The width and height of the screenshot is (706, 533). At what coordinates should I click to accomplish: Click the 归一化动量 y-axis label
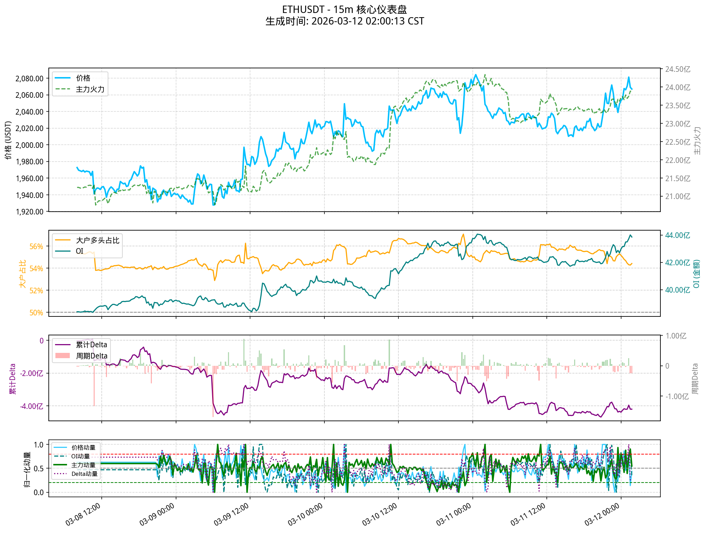[x=27, y=469]
